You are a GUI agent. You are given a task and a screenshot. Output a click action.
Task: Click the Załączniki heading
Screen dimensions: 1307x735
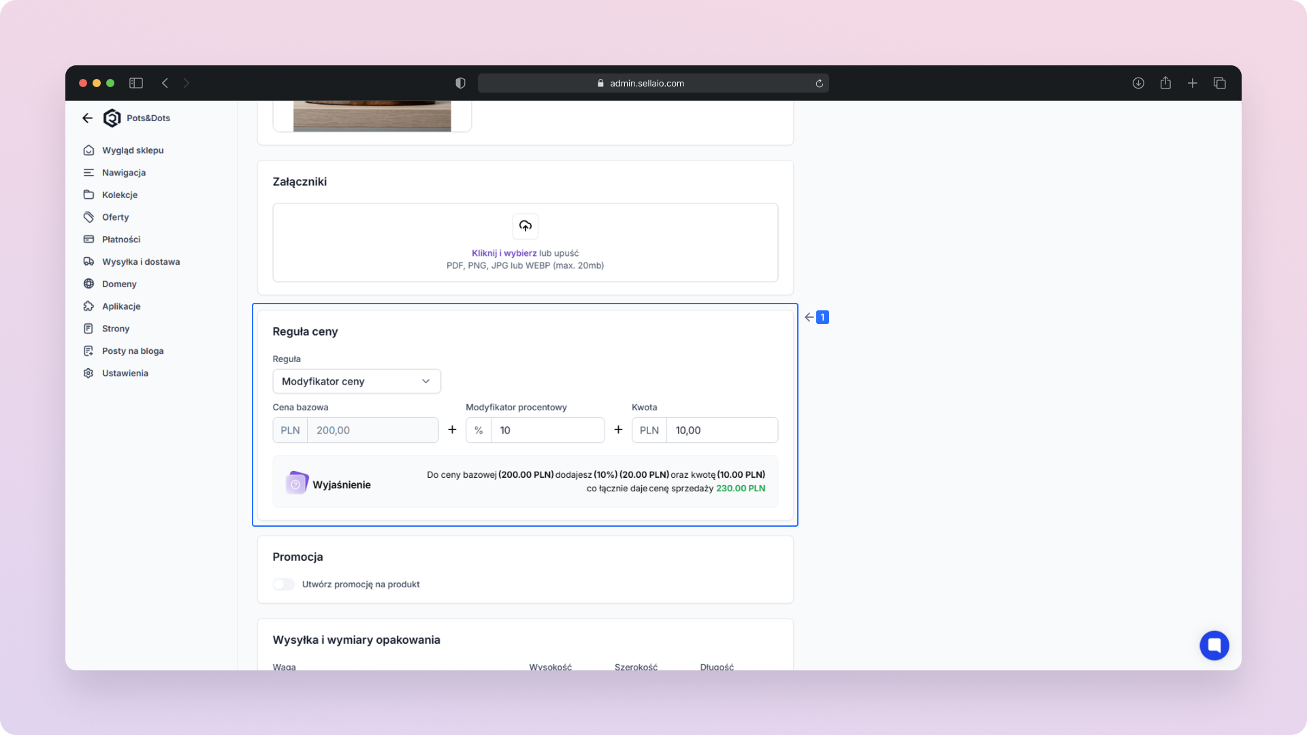[x=300, y=182]
